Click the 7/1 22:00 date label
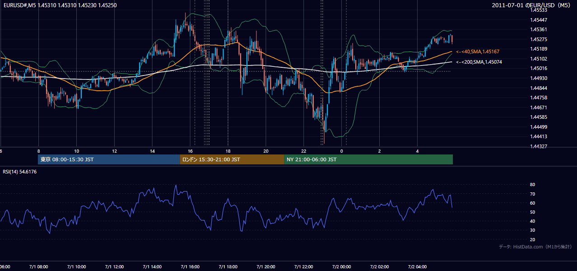Image resolution: width=577 pixels, height=271 pixels. pos(304,267)
